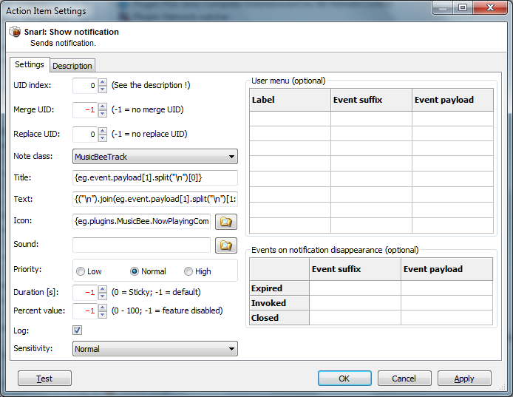Click the Snarl plugin icon

(15, 32)
